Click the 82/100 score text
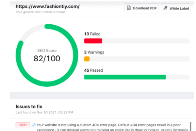Image resolution: width=196 pixels, height=131 pixels. pos(47,58)
